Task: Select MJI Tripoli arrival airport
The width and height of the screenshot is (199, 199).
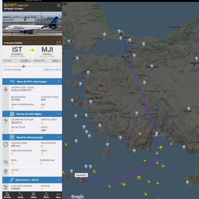Action: click(47, 52)
